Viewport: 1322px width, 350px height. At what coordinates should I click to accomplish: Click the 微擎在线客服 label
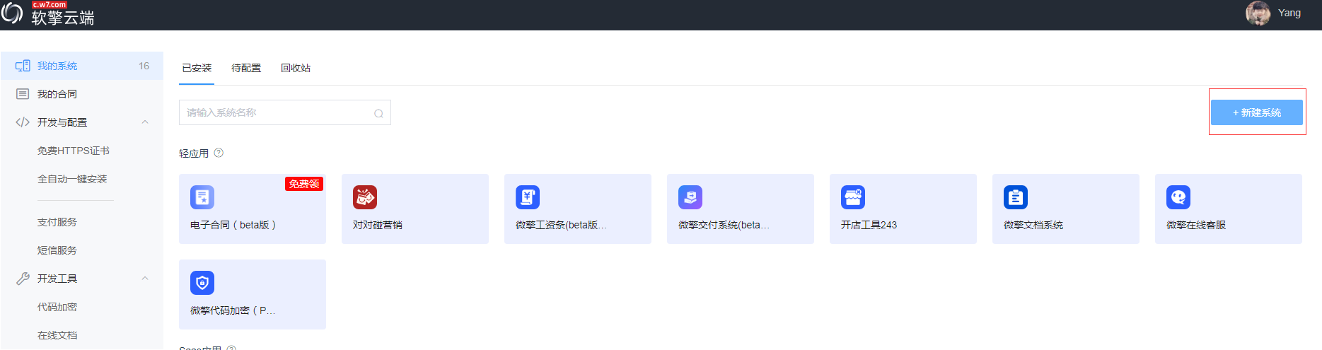click(x=1196, y=225)
